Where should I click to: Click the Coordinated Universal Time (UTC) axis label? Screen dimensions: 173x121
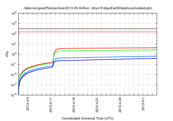pyautogui.click(x=87, y=118)
